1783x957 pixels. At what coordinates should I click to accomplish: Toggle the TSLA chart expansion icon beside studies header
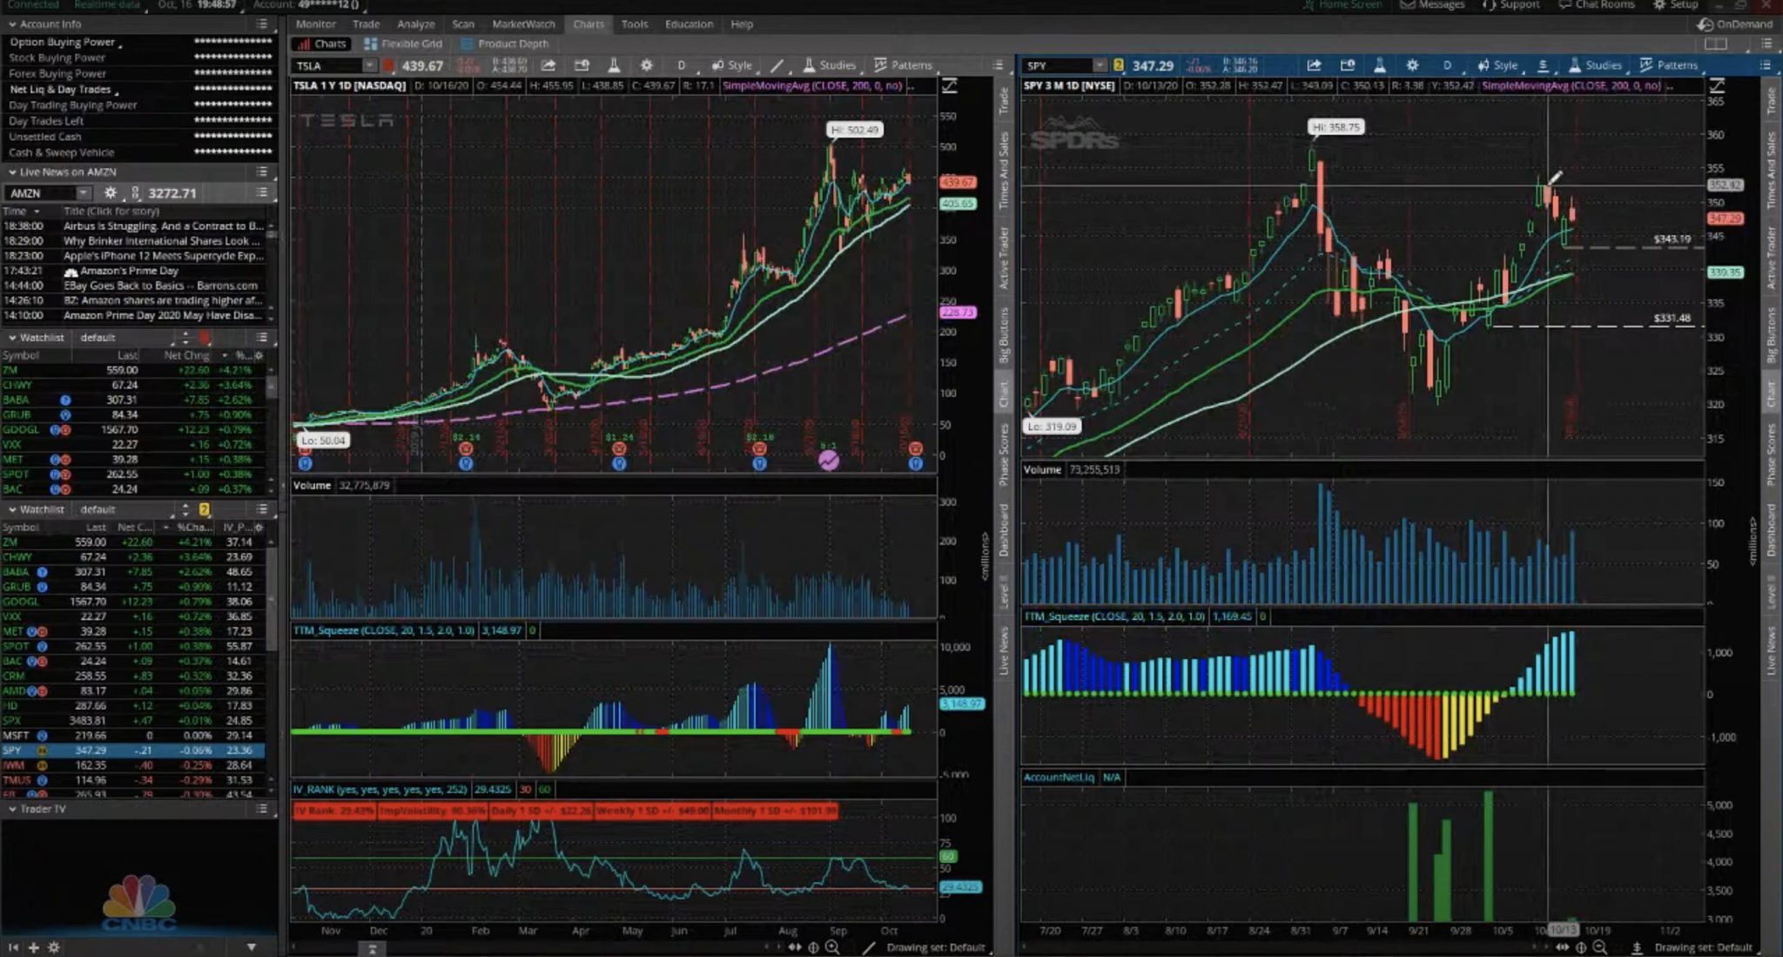950,85
